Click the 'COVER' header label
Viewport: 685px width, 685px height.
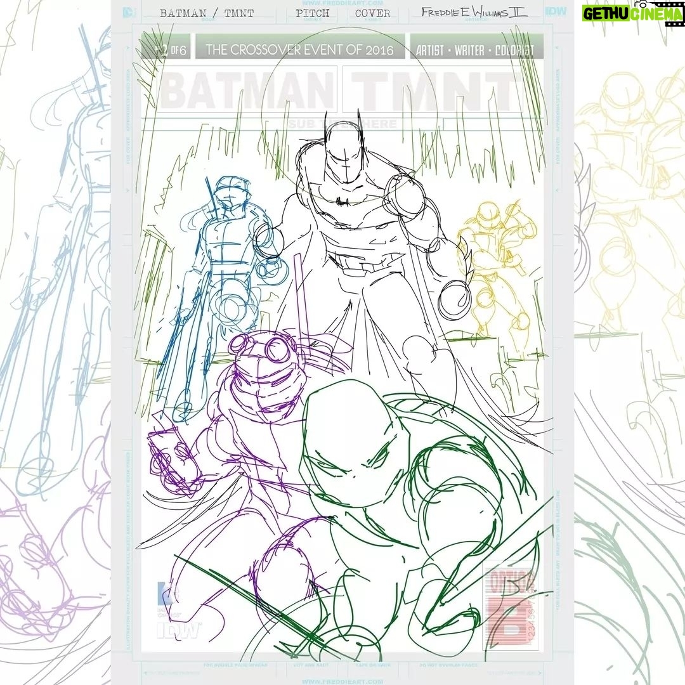pyautogui.click(x=372, y=13)
